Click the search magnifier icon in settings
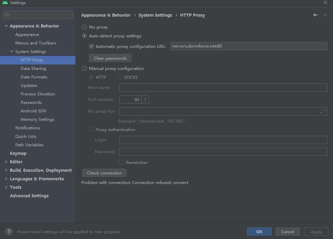The height and width of the screenshot is (239, 333). pyautogui.click(x=7, y=15)
